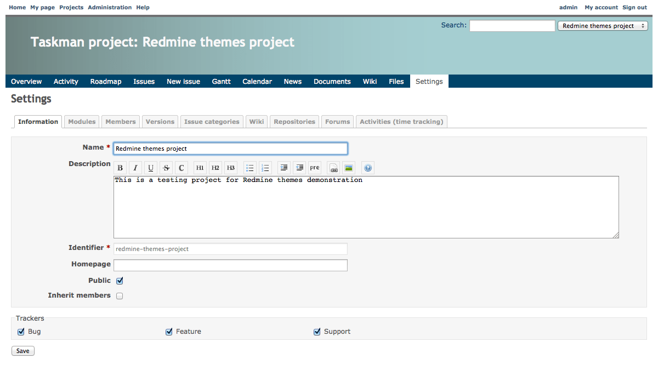Insert a bulleted unordered list
Screen dimensions: 658x376
coord(249,168)
